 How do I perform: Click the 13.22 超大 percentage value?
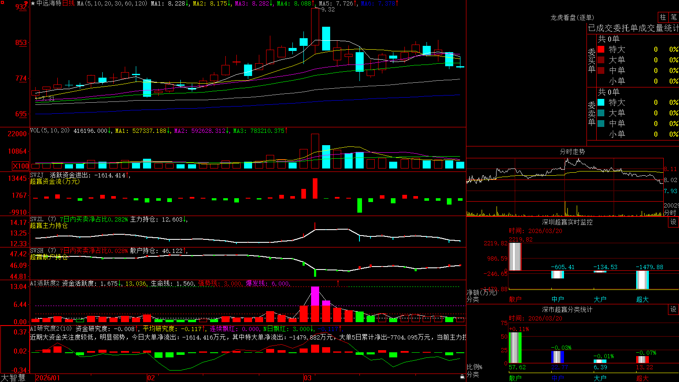[645, 367]
